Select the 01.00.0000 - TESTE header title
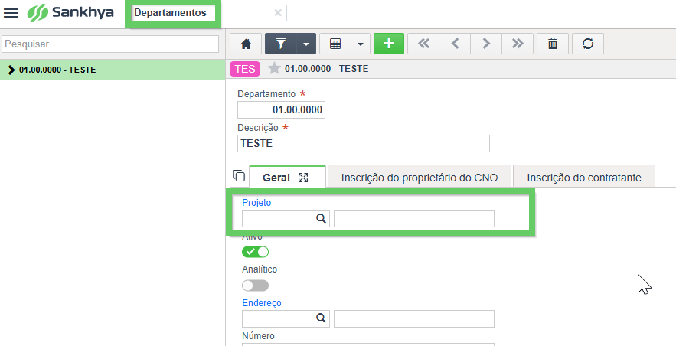This screenshot has width=676, height=346. (326, 69)
